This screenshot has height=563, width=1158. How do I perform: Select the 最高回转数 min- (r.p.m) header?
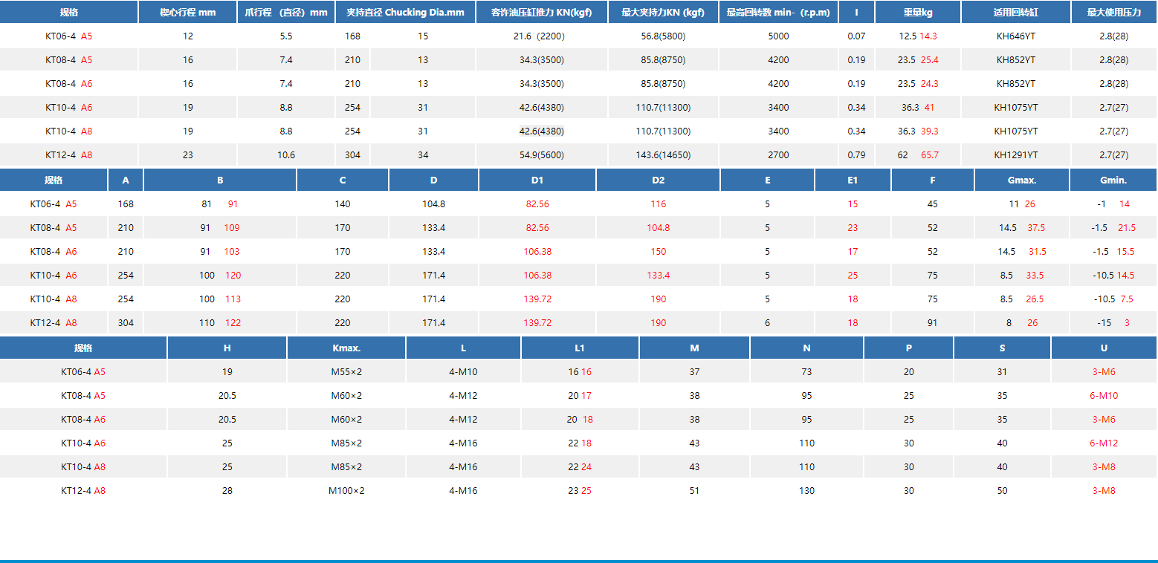778,13
